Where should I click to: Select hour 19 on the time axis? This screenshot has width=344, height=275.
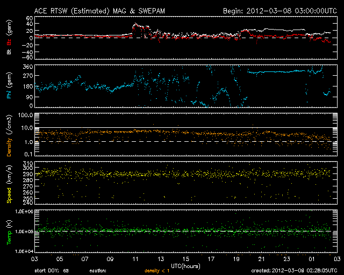pyautogui.click(x=236, y=259)
